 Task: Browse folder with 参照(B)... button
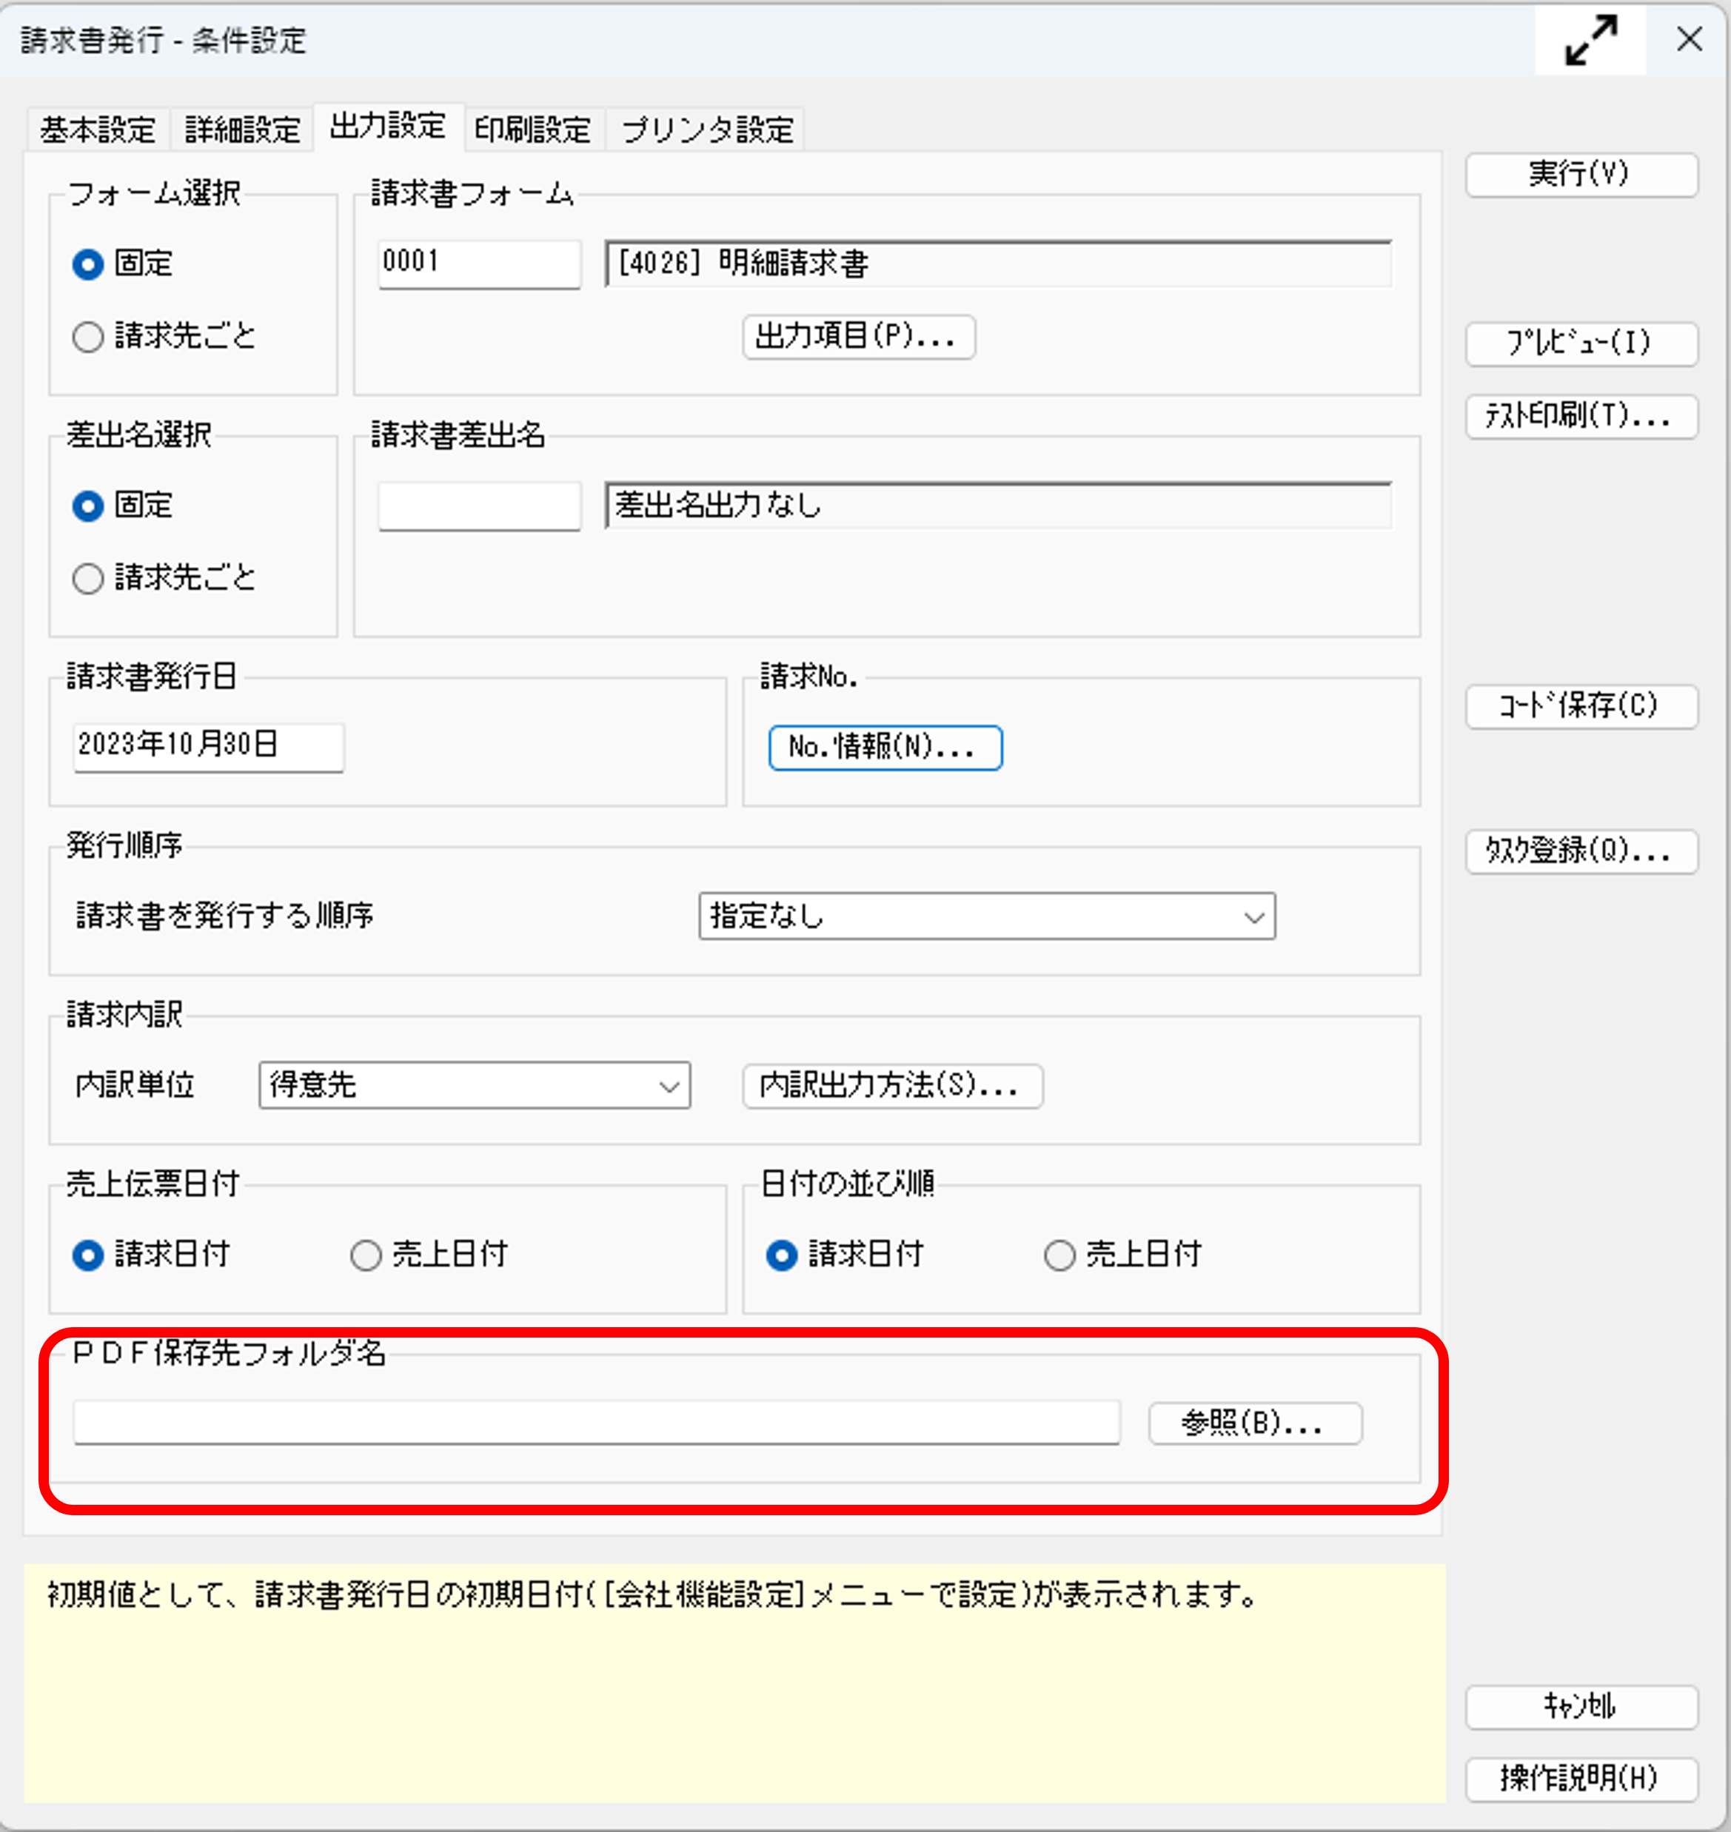pyautogui.click(x=1255, y=1423)
